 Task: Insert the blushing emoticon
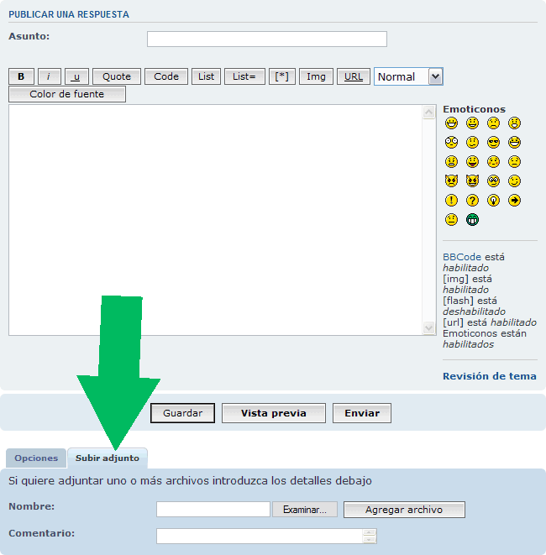(x=493, y=161)
